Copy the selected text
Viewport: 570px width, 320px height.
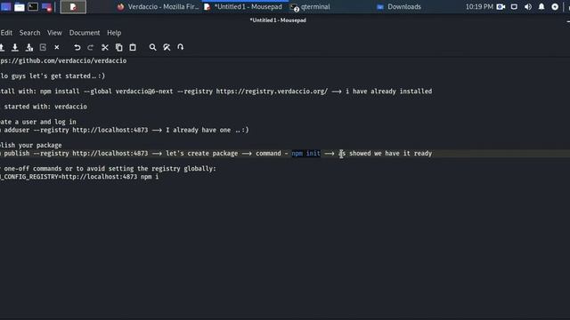tap(118, 47)
